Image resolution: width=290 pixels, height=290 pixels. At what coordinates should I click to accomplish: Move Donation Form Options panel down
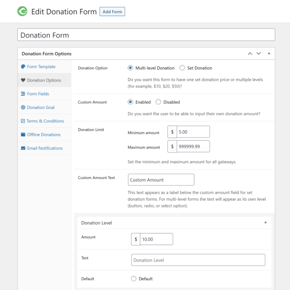point(258,54)
